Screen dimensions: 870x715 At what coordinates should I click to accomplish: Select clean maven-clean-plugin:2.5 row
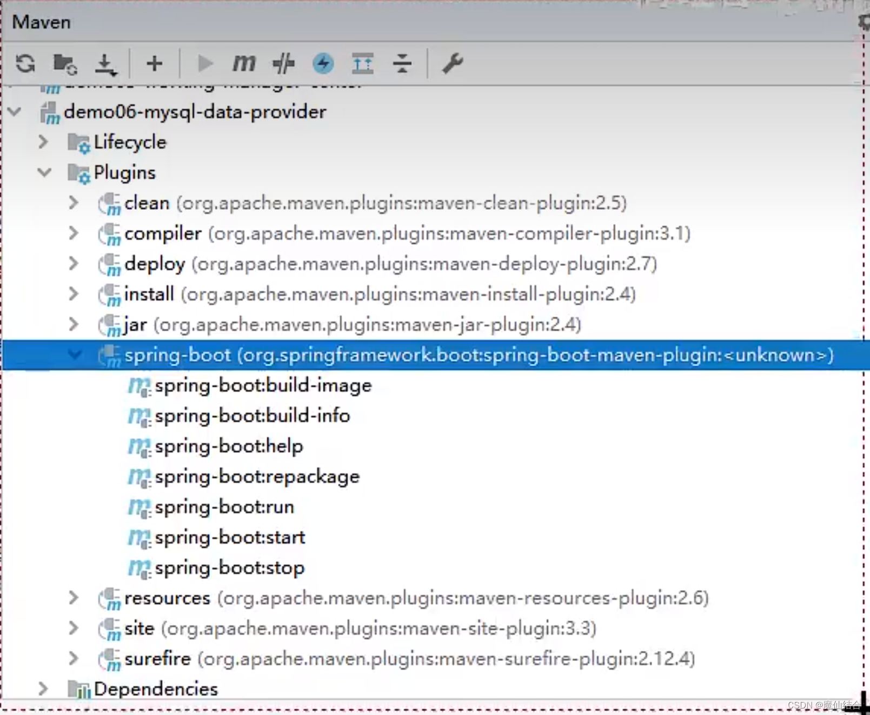(x=375, y=203)
